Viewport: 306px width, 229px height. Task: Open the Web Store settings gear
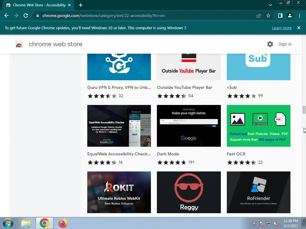click(270, 44)
